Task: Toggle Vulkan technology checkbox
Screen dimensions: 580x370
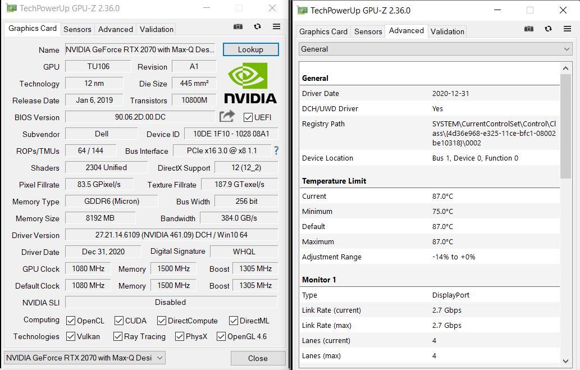Action: point(71,336)
